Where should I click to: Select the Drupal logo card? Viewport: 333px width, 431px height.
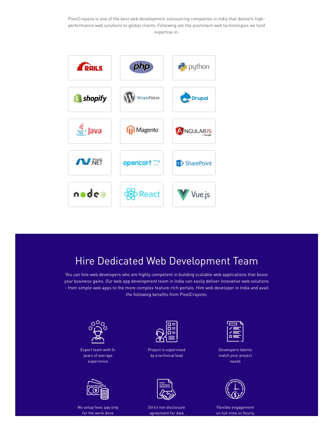pyautogui.click(x=194, y=100)
